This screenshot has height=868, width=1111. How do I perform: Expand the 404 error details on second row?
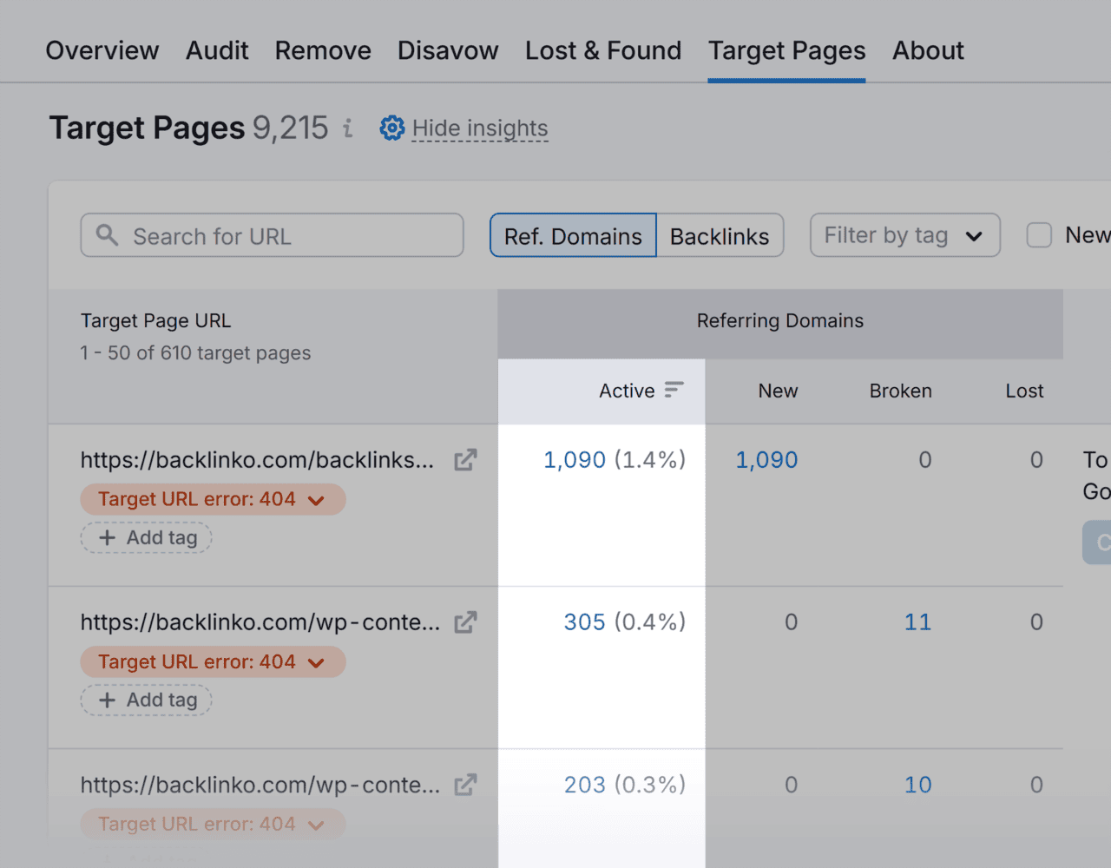pyautogui.click(x=316, y=661)
